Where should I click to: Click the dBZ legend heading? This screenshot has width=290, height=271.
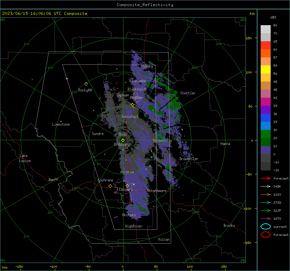click(273, 17)
